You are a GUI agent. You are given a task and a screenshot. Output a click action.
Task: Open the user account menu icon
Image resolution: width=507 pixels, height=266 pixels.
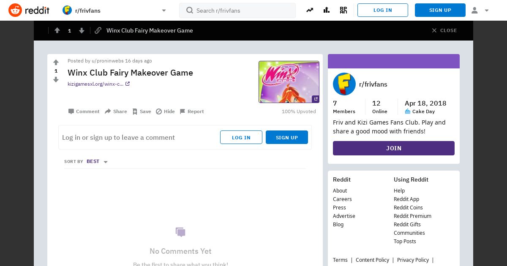click(x=480, y=10)
